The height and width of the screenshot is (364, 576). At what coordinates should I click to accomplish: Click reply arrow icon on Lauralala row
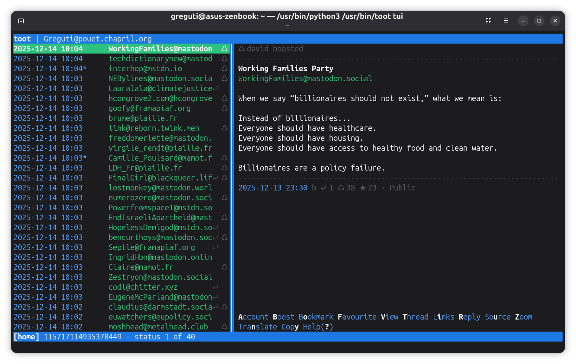pos(215,89)
